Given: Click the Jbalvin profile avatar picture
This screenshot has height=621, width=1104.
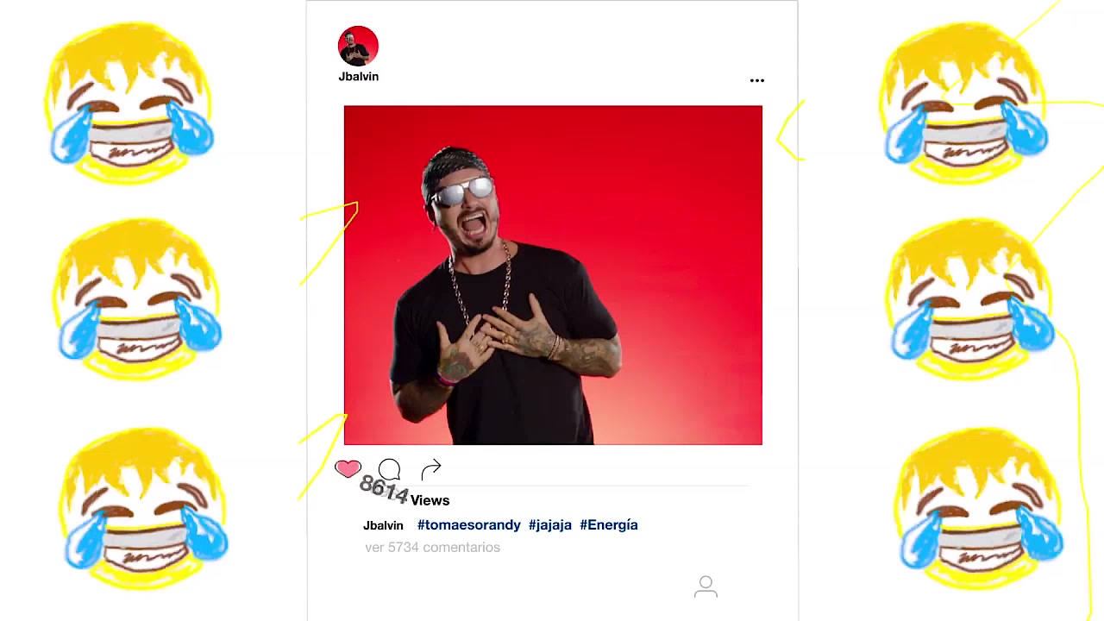Looking at the screenshot, I should [x=358, y=46].
